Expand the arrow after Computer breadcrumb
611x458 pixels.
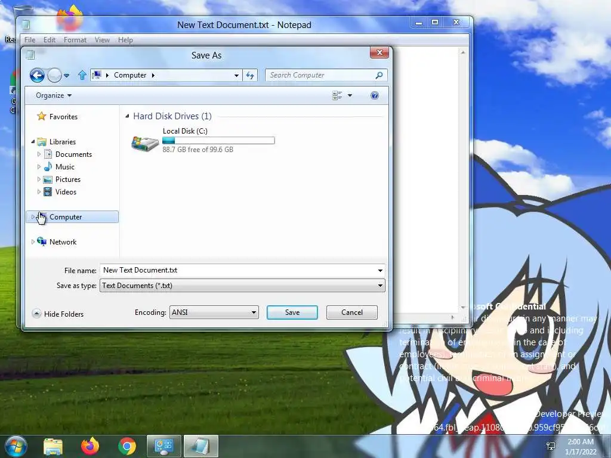click(x=153, y=75)
